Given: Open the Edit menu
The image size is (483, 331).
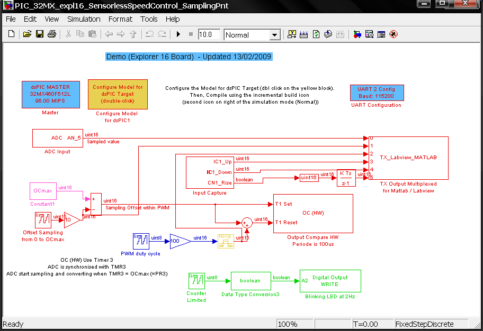Looking at the screenshot, I should (30, 19).
